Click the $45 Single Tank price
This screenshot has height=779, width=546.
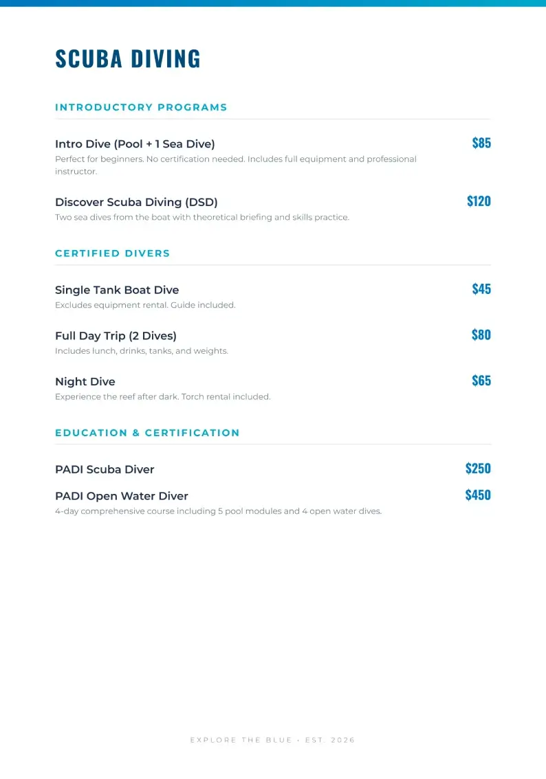[481, 289]
